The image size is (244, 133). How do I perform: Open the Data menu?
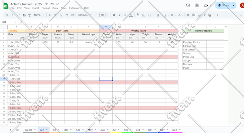click(x=55, y=8)
